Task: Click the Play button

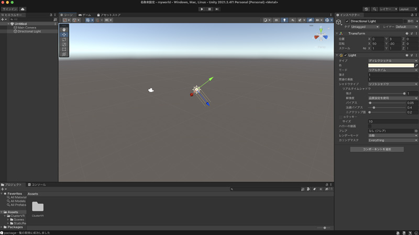Action: click(202, 9)
